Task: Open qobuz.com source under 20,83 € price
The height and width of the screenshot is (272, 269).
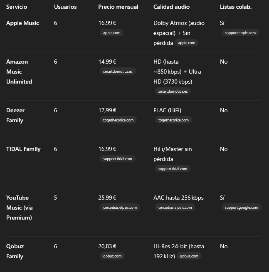Action: [x=112, y=256]
